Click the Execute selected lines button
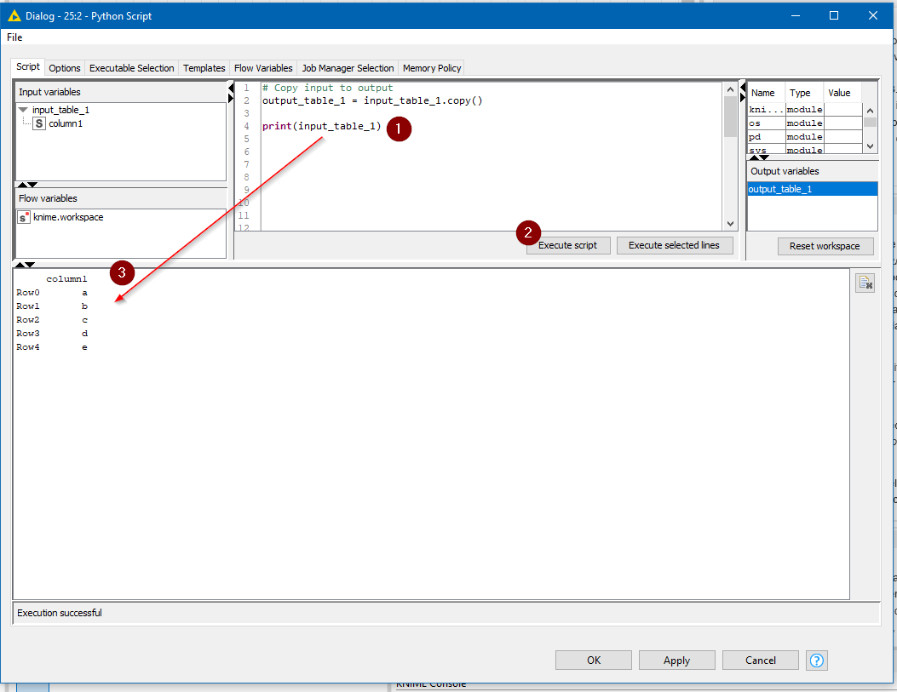 [x=675, y=245]
